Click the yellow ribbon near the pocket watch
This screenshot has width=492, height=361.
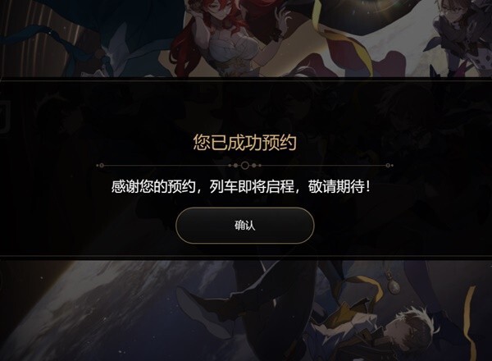coord(366,287)
